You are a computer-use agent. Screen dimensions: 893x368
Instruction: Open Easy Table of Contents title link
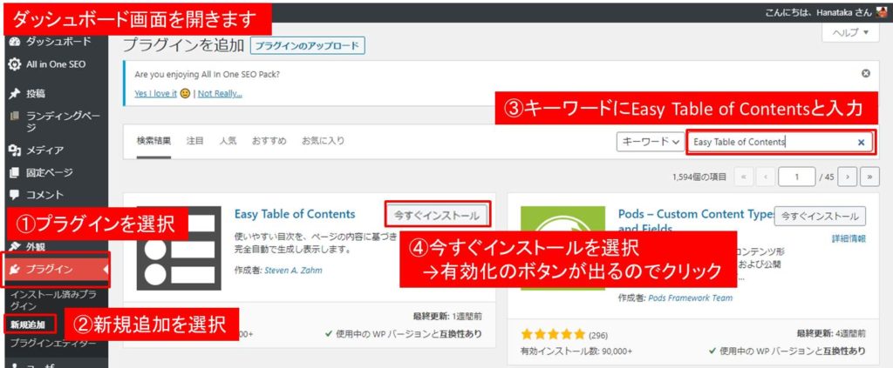[x=295, y=214]
